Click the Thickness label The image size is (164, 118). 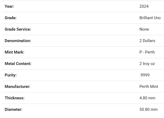(x=14, y=98)
